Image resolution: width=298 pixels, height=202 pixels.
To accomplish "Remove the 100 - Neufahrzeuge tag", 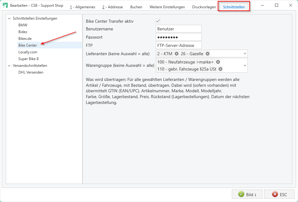I will pyautogui.click(x=218, y=62).
